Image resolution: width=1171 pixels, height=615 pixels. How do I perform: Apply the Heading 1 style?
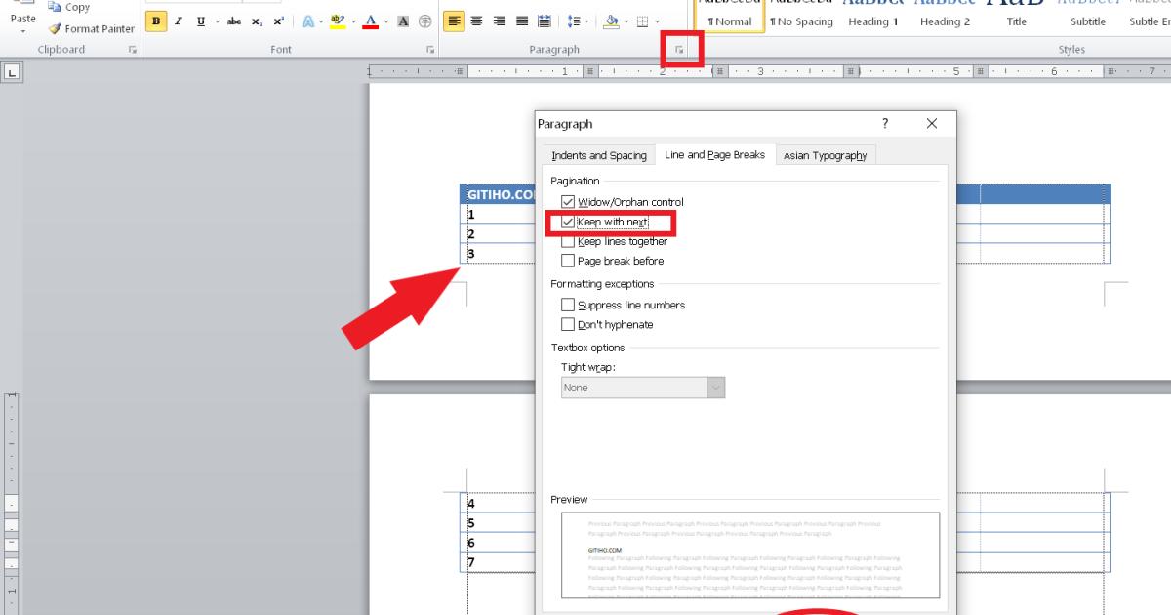[873, 21]
